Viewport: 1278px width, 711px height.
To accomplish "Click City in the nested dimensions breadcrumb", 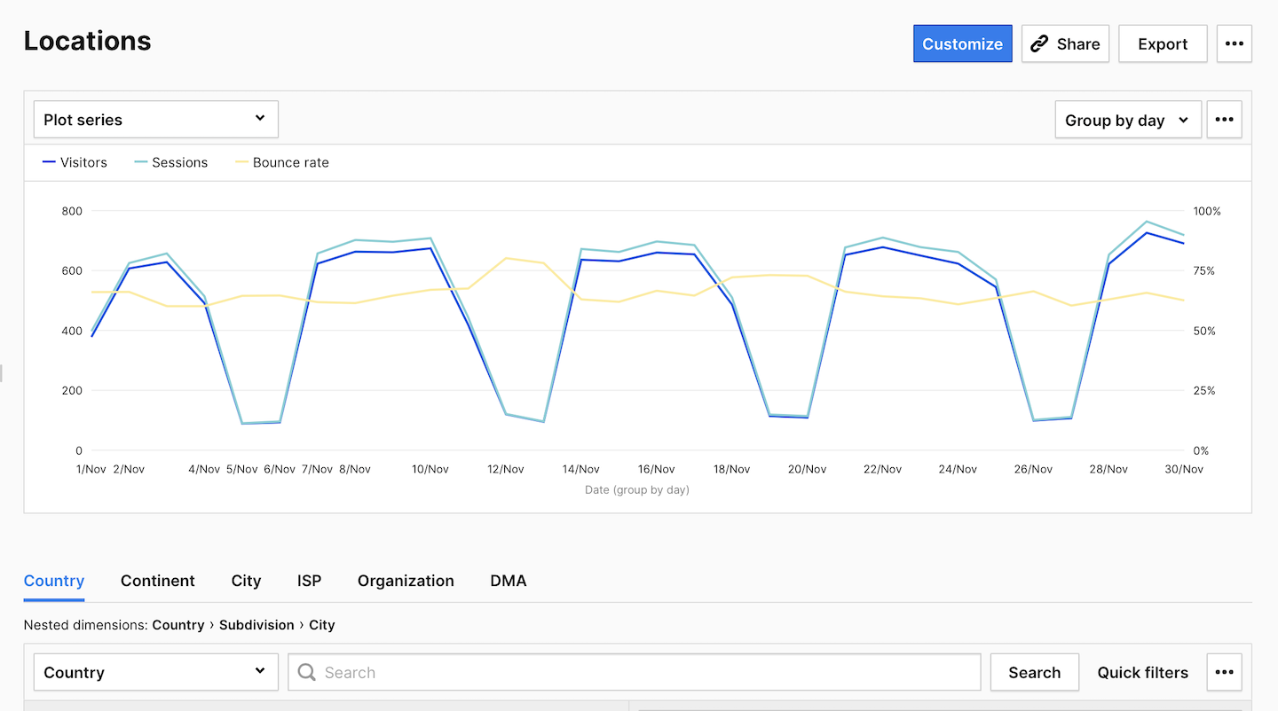I will coord(321,625).
